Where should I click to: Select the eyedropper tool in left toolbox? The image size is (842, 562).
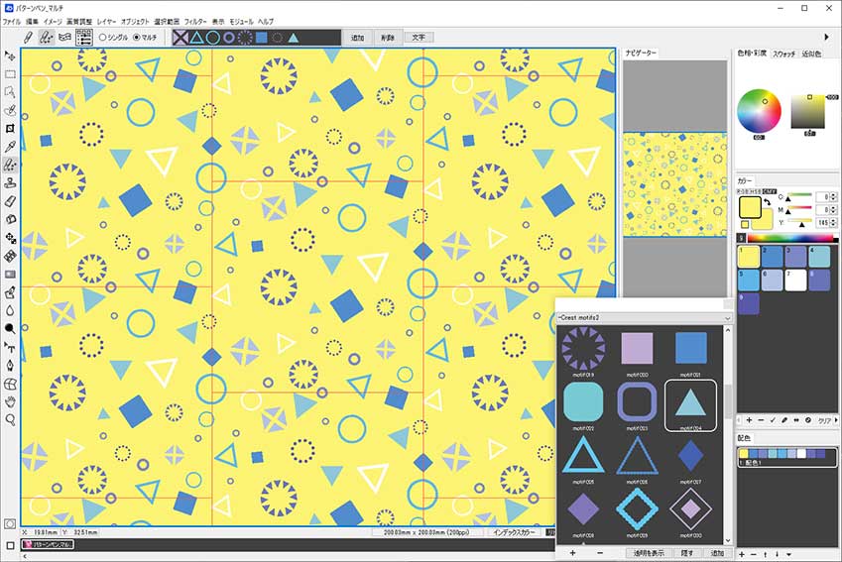tap(10, 147)
